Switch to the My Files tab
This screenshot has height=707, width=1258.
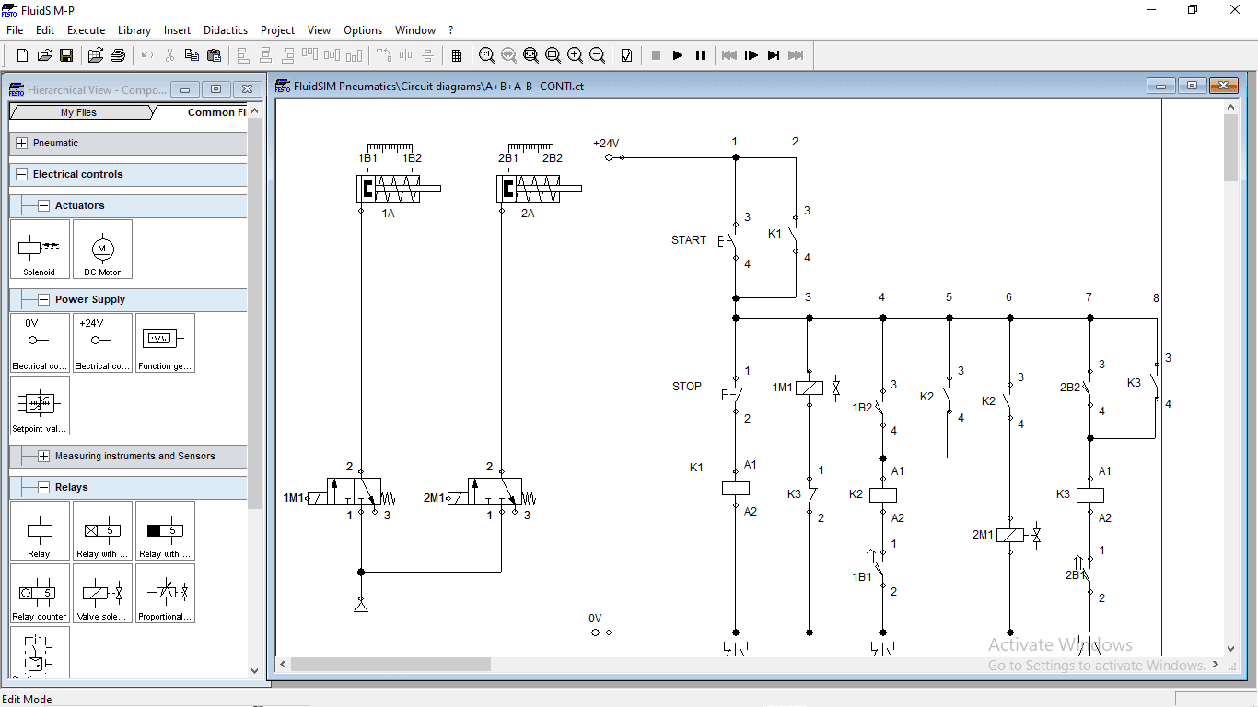[x=79, y=112]
